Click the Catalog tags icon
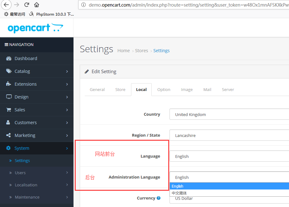 point(9,71)
